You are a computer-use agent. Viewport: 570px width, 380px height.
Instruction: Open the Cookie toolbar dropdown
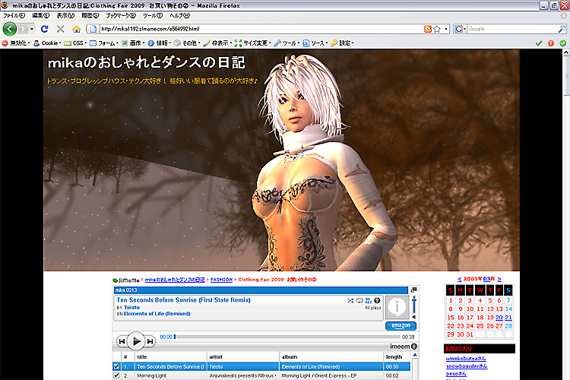[47, 43]
